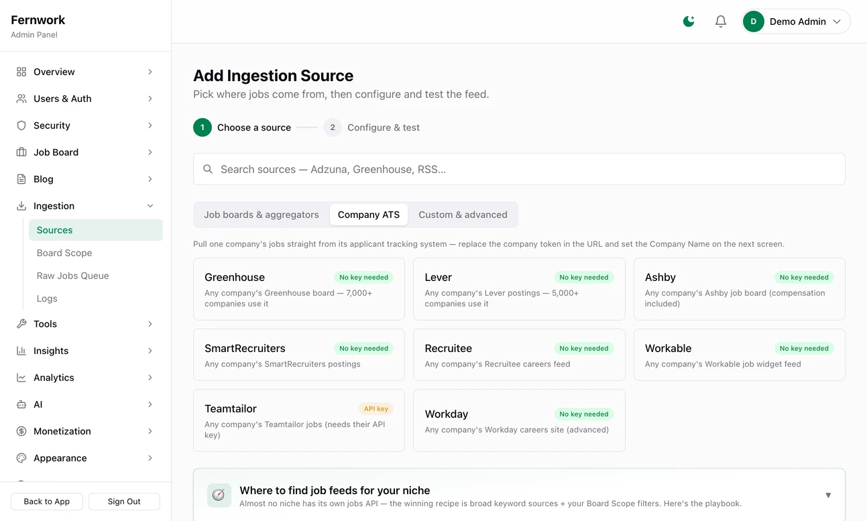Toggle dark mode with the moon icon
This screenshot has width=867, height=521.
tap(689, 21)
